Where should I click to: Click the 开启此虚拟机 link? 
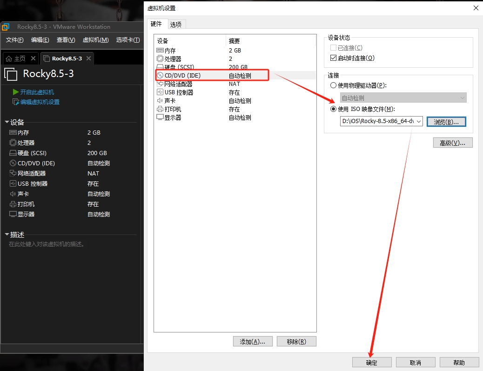pyautogui.click(x=37, y=92)
